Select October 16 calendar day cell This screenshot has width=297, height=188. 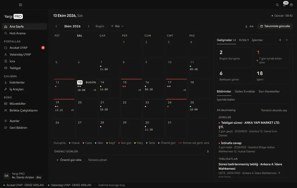[154, 89]
